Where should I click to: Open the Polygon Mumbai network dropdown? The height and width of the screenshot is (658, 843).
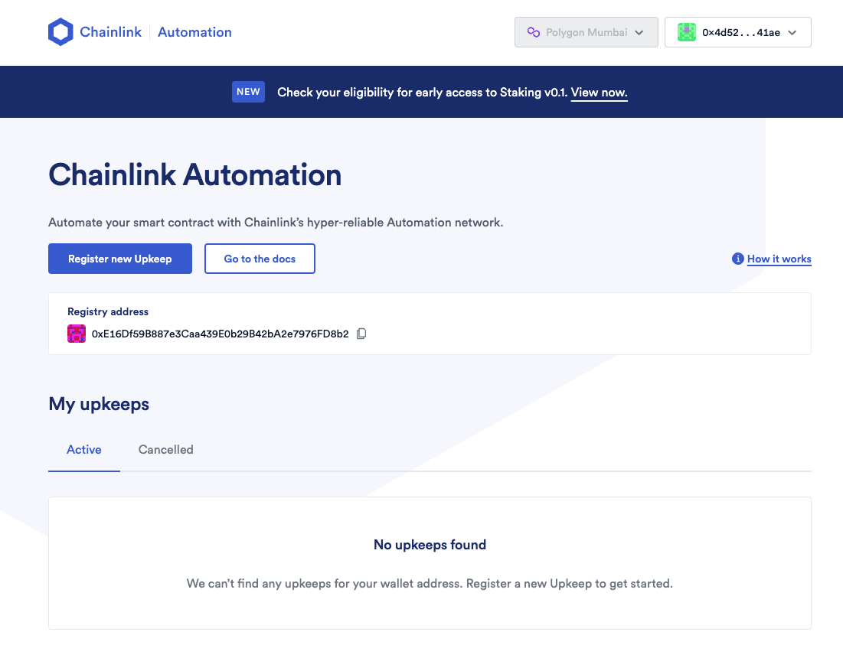[586, 33]
